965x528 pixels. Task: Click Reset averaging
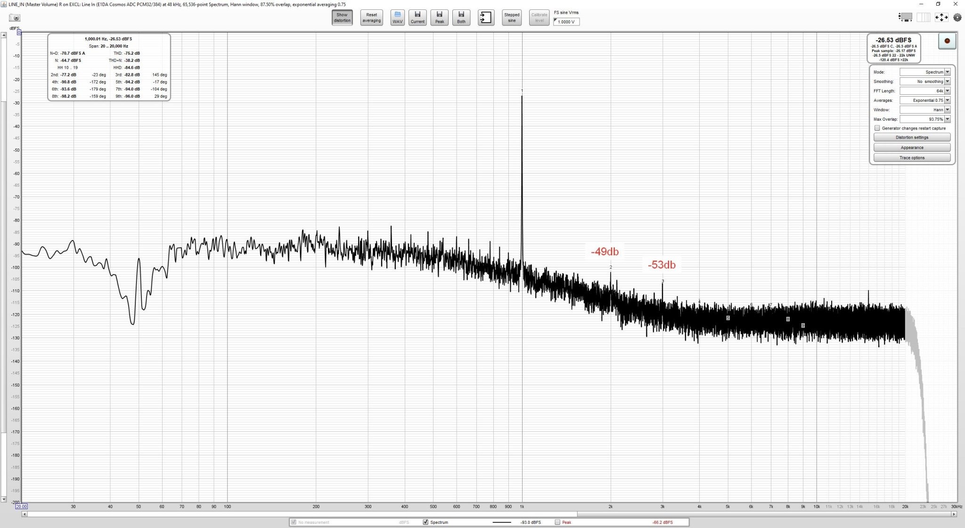(x=371, y=17)
